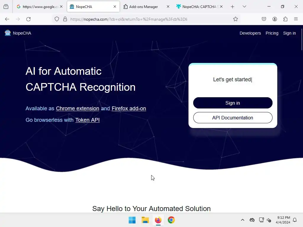Image resolution: width=303 pixels, height=227 pixels.
Task: Open the Windows Start menu
Action: coord(132,220)
